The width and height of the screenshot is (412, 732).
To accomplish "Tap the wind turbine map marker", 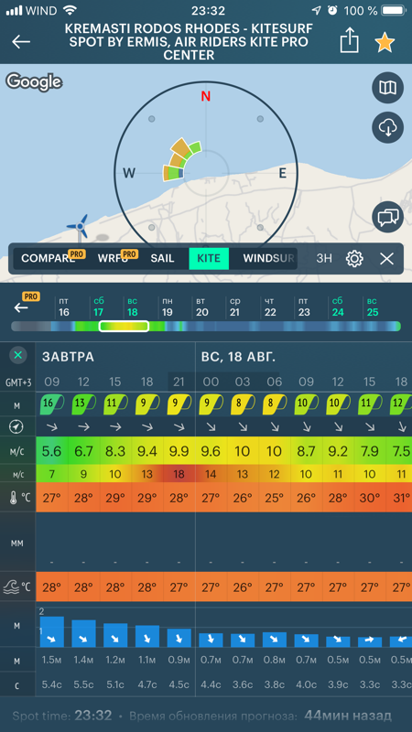I will [x=79, y=227].
